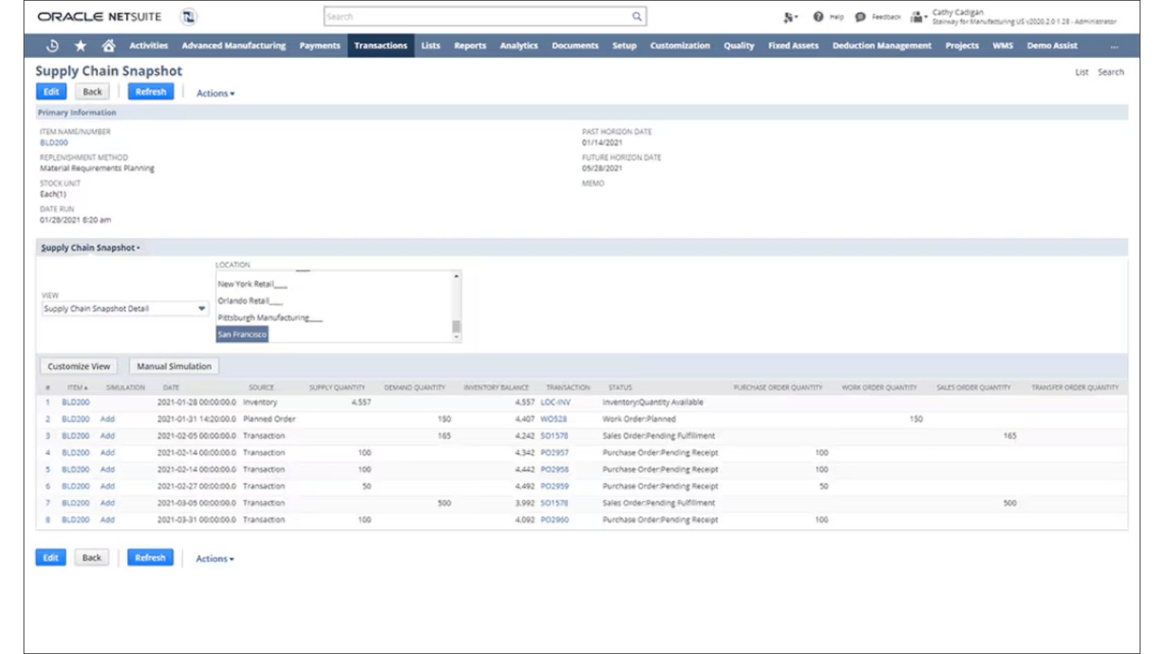Open the View dropdown showing Supply Chain Snapshot Detail
Viewport: 1164px width, 654px height.
(201, 308)
